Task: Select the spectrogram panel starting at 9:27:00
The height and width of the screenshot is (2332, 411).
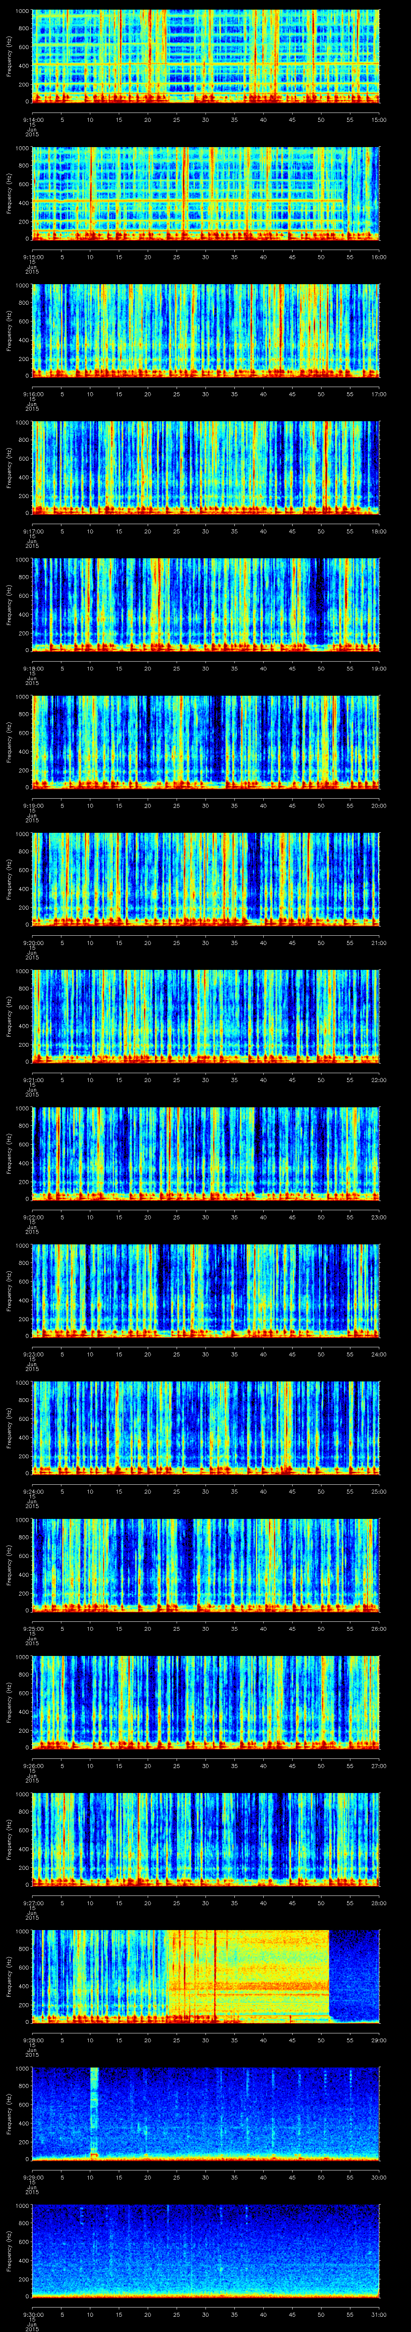Action: tap(205, 1840)
